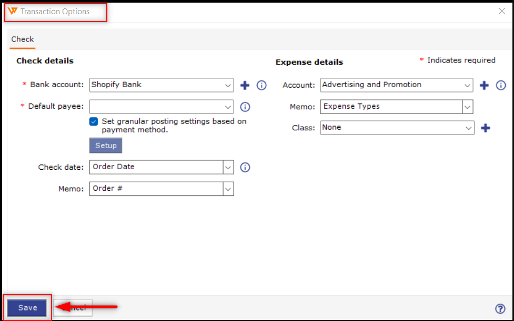
Task: Click the info icon beside expense Account
Action: [x=501, y=85]
